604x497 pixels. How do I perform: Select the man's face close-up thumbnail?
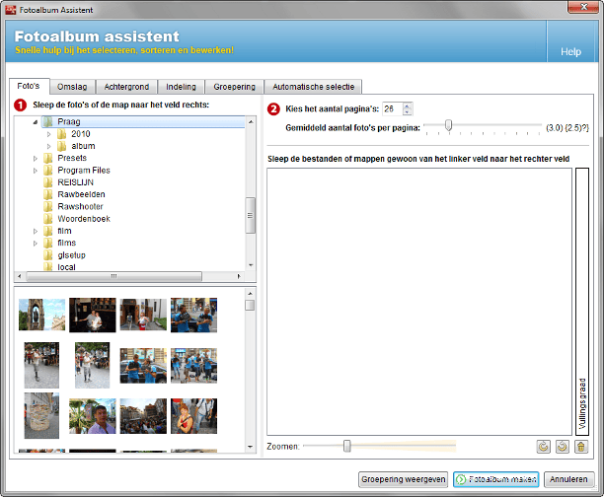(93, 416)
